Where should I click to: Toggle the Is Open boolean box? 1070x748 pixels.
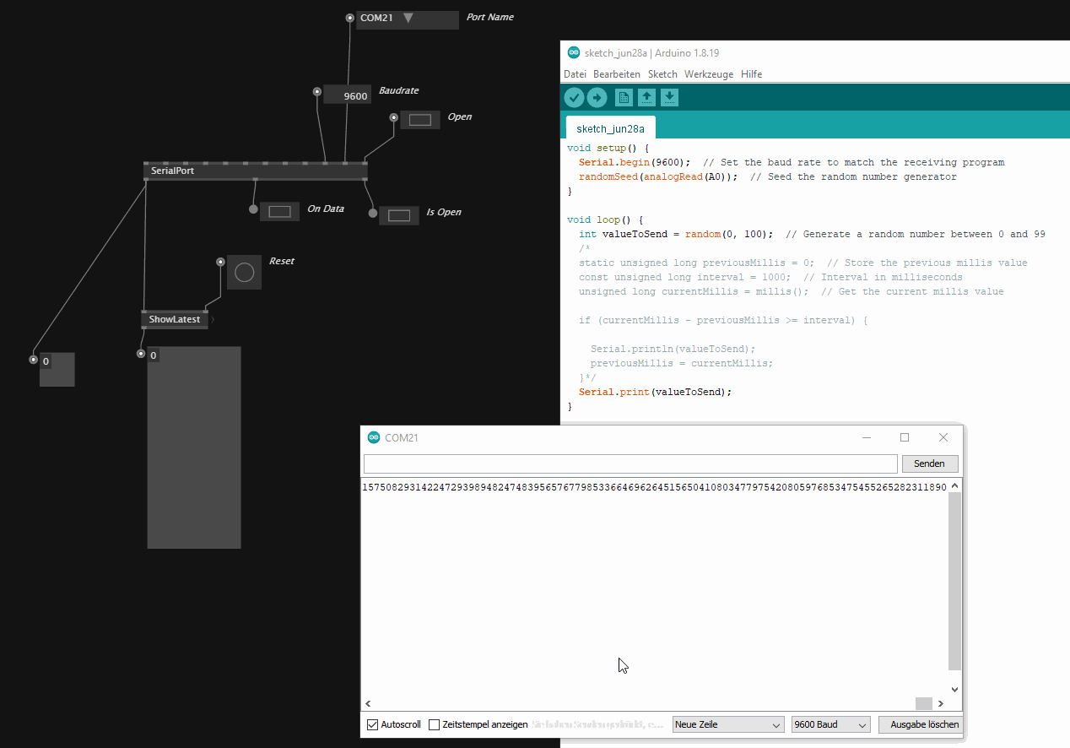399,215
